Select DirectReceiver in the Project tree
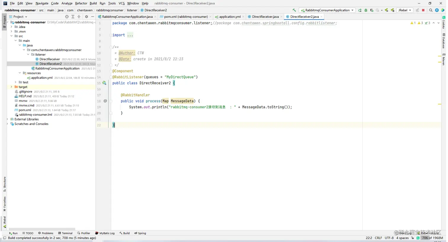448x242 pixels. 49,59
